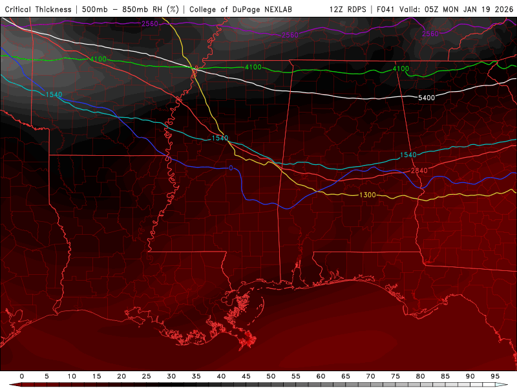Click the rightmost cyan 1540 contour label
The height and width of the screenshot is (388, 517).
click(408, 155)
